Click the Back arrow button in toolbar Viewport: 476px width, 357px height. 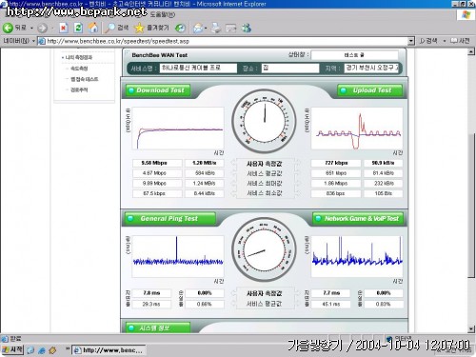coord(14,28)
